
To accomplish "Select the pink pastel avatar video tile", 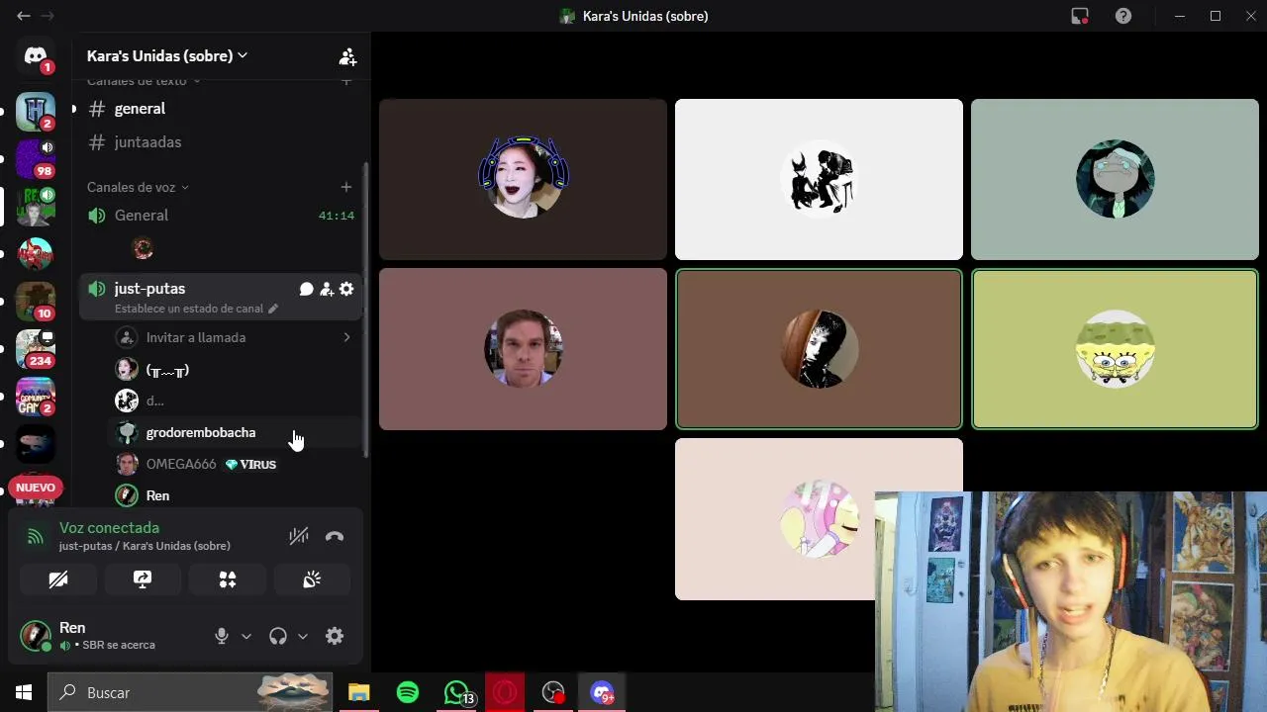I will (775, 519).
